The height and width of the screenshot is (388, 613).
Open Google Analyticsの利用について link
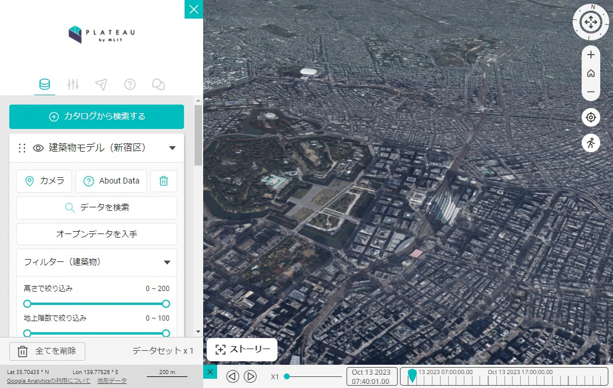coord(49,380)
